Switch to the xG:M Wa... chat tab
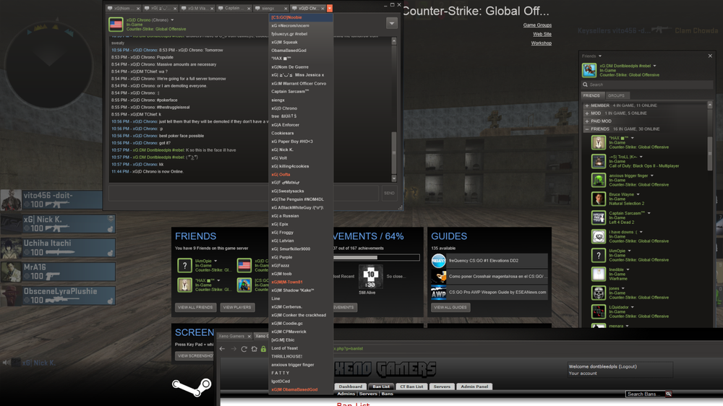Image resolution: width=723 pixels, height=406 pixels. pos(197,8)
